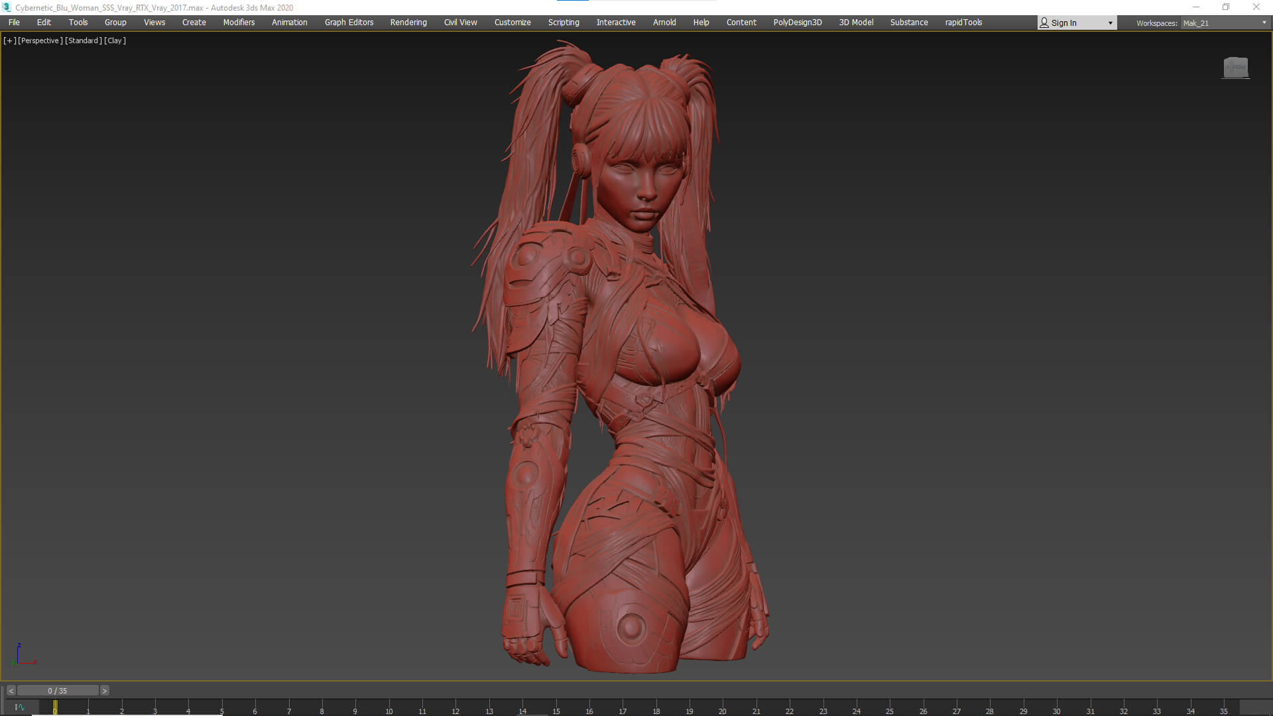Restore down the 3ds Max window
This screenshot has height=716, width=1273.
point(1226,7)
